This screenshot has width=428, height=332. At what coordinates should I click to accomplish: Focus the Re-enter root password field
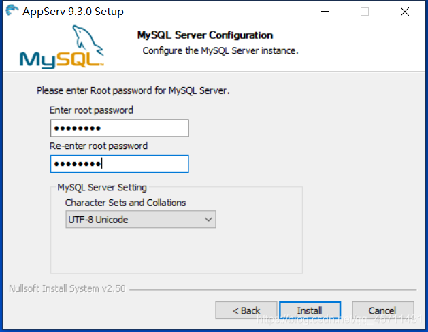(120, 164)
